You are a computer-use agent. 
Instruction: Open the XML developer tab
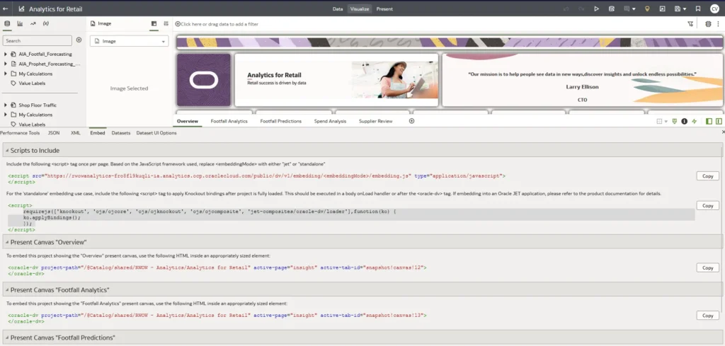pos(75,133)
